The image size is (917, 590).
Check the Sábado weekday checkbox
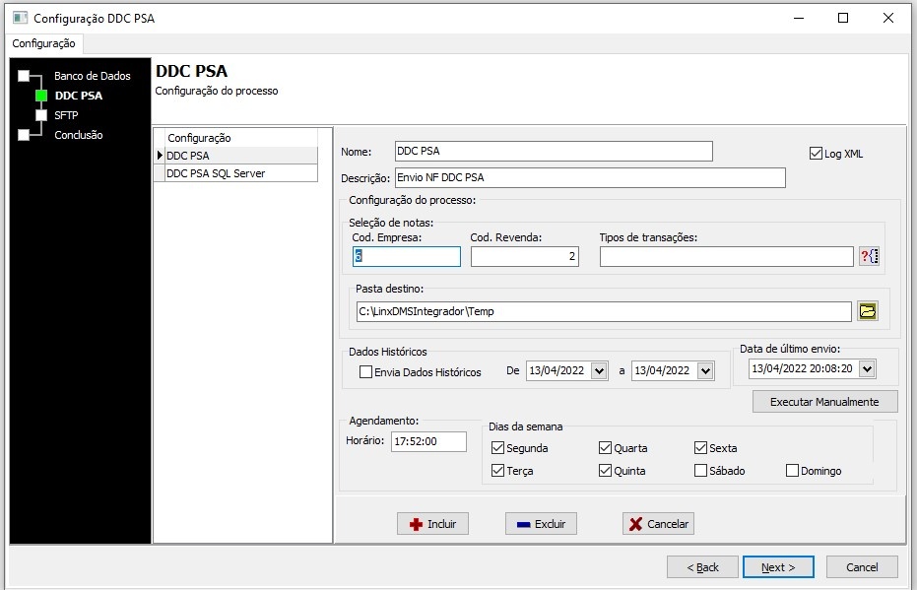click(701, 471)
